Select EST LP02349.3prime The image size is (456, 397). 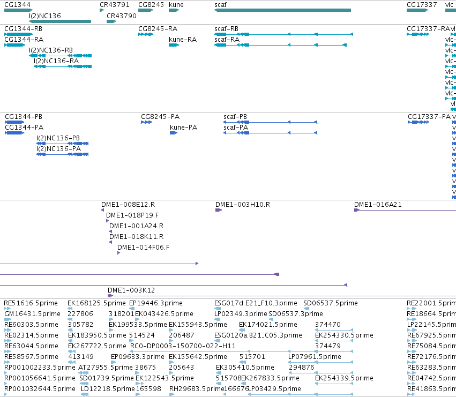241,314
